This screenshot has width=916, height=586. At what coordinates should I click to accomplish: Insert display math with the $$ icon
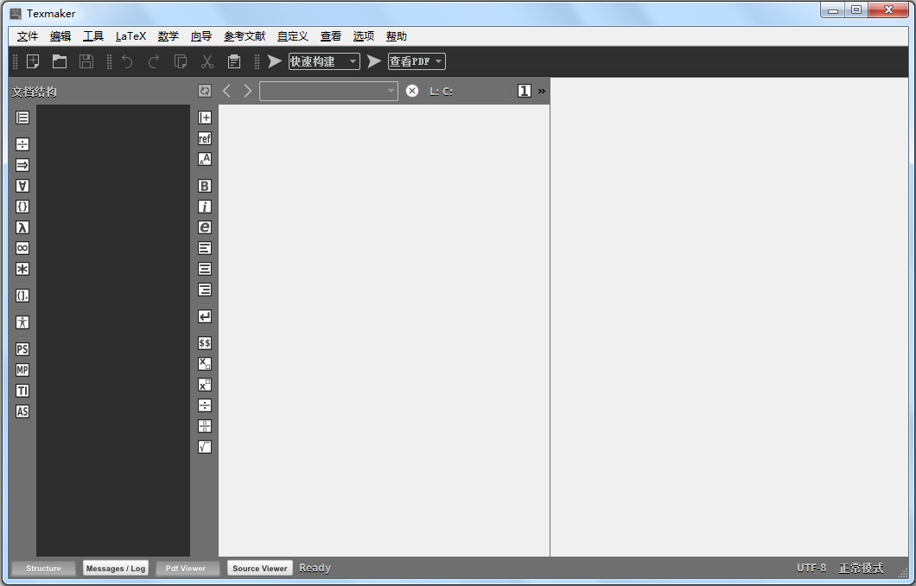204,342
